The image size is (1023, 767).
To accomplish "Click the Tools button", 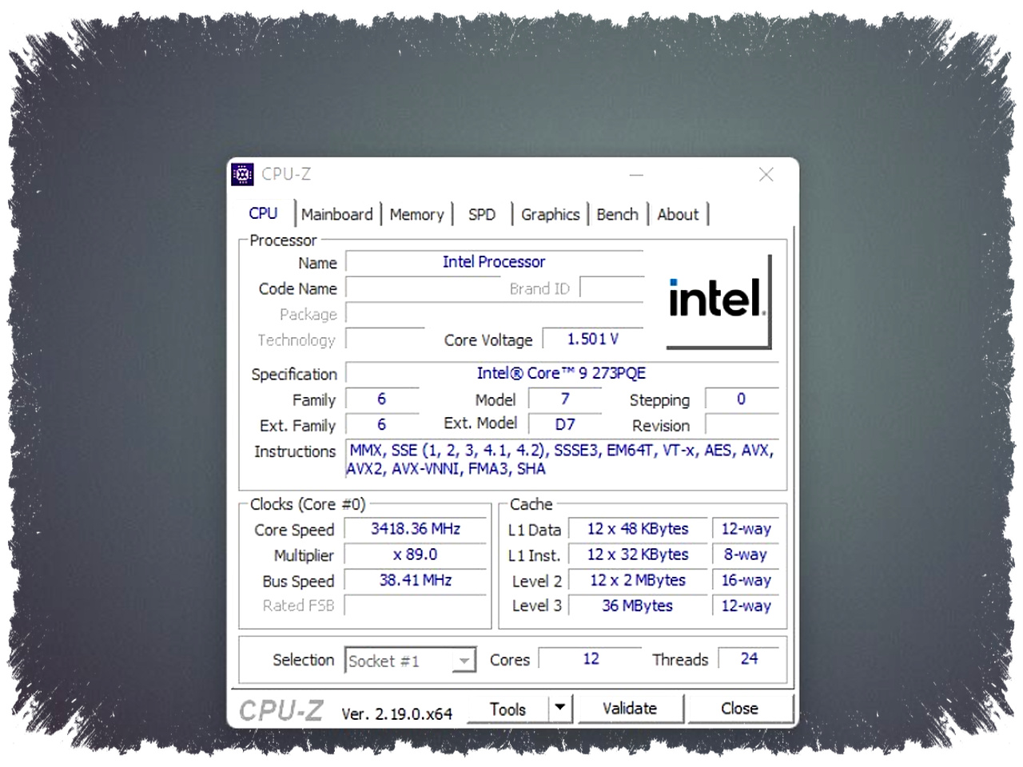I will pos(508,709).
